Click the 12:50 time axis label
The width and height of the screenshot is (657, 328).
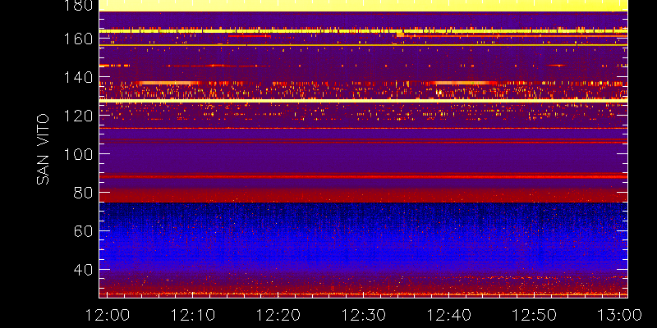click(535, 315)
